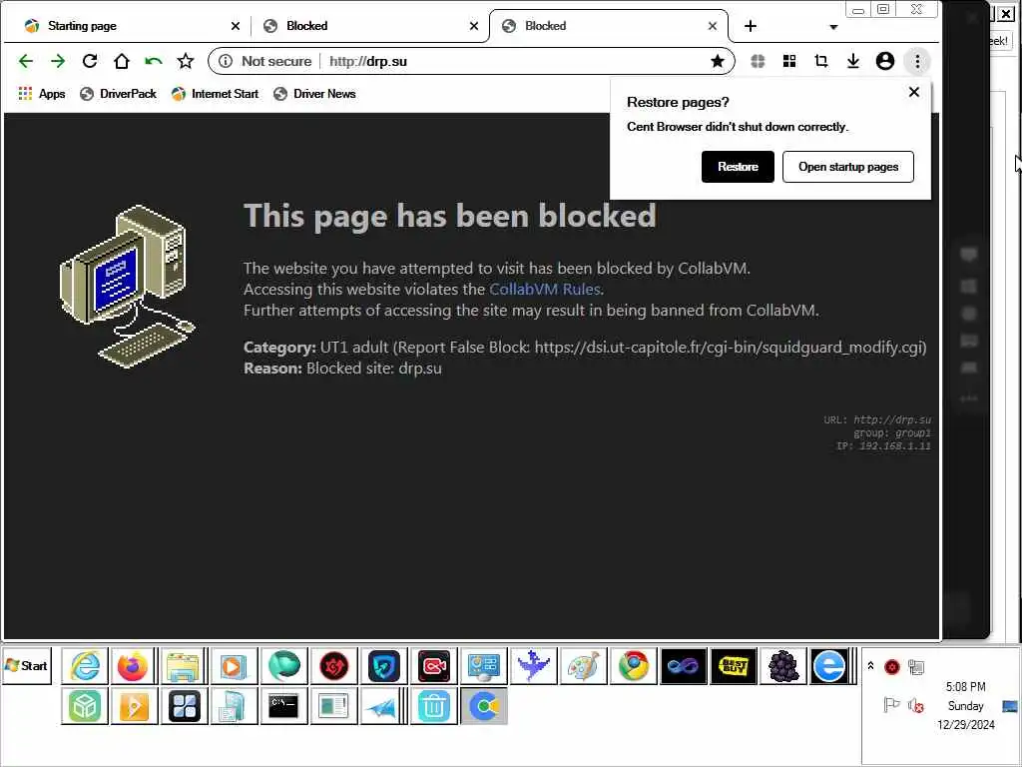Click the Restore button

coord(738,167)
